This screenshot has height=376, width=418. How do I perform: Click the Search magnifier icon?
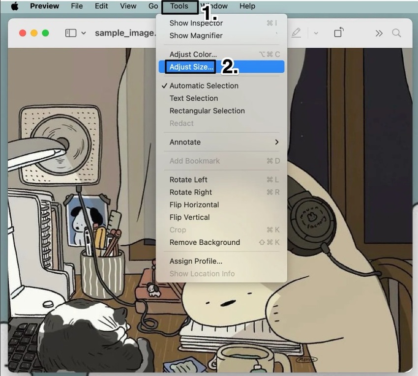click(396, 33)
